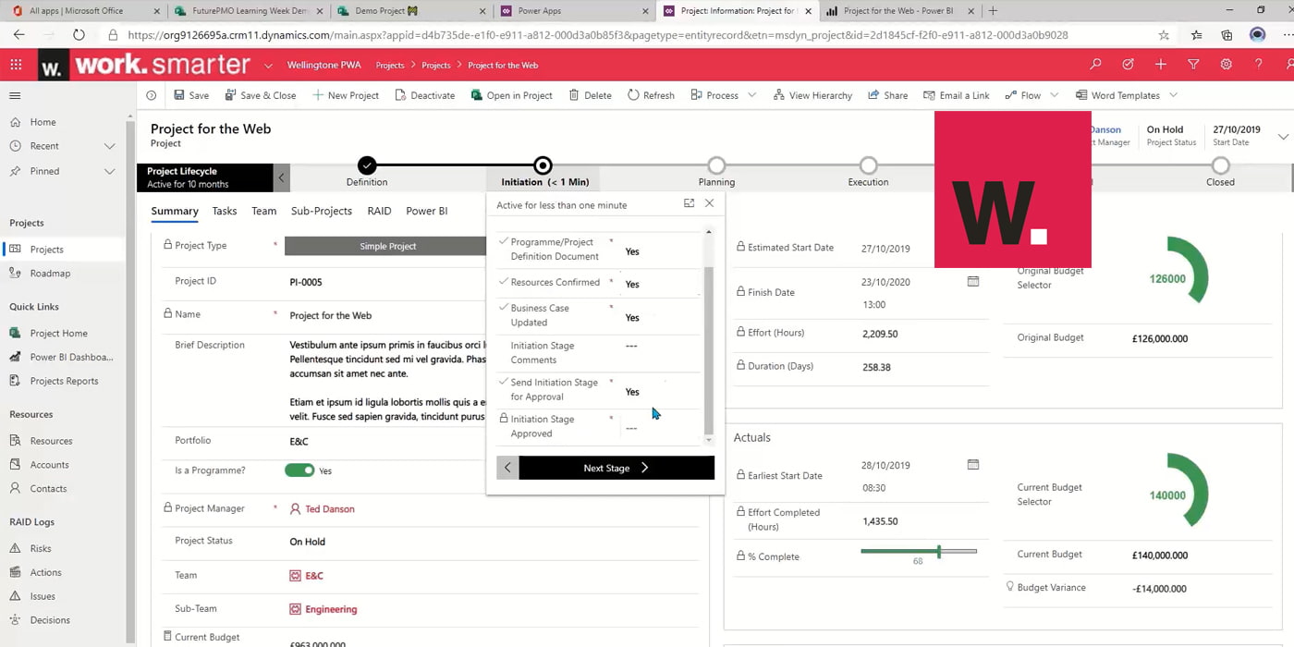Open the Engineering sub-team link

(331, 609)
